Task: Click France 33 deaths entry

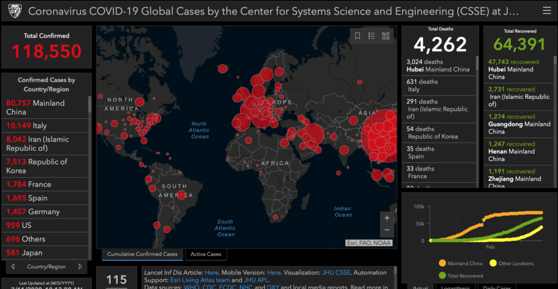Action: (439, 172)
